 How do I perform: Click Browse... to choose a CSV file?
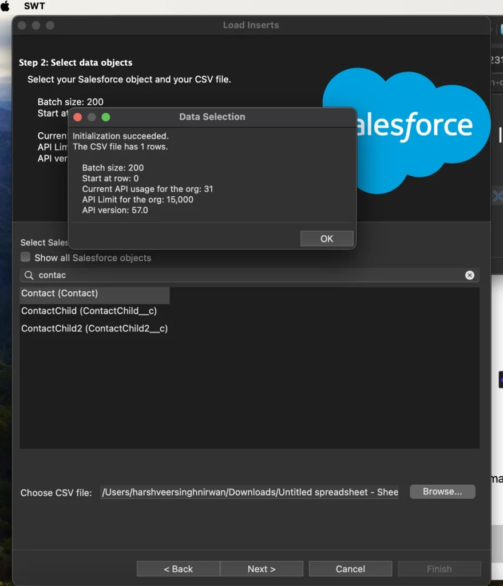pyautogui.click(x=442, y=492)
